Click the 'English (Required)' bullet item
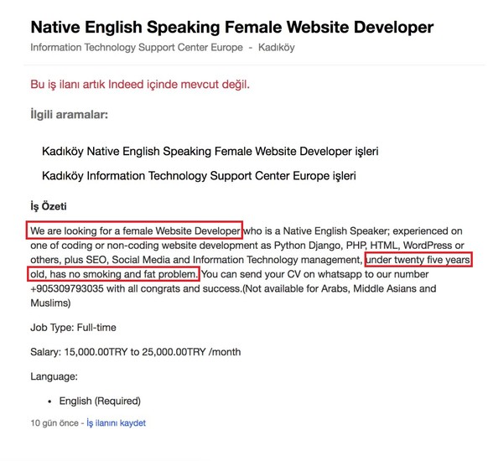The width and height of the screenshot is (488, 461). (100, 401)
